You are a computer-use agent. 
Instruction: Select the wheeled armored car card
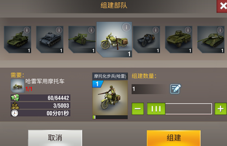[179, 40]
